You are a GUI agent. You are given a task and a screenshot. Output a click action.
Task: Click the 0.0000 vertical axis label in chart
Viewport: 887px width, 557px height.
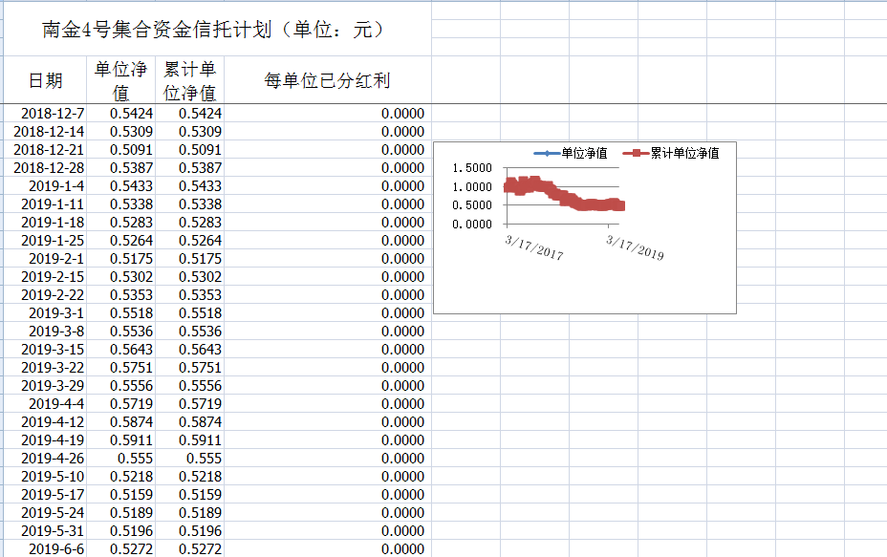tap(472, 224)
